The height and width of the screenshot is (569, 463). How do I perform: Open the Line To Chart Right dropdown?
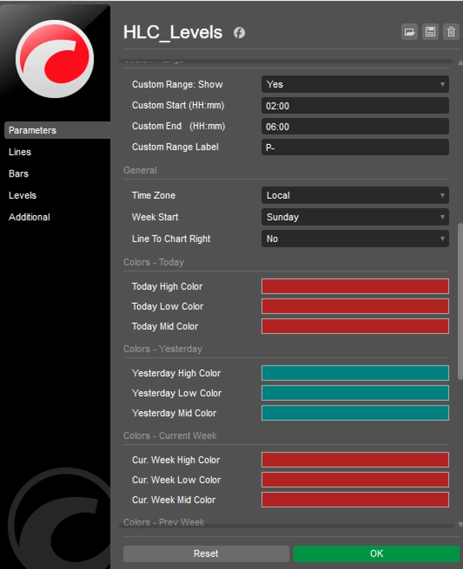[355, 239]
